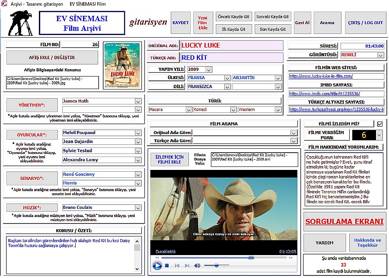This screenshot has height=278, width=389.
Task: Click the KAYDET button
Action: point(181,23)
